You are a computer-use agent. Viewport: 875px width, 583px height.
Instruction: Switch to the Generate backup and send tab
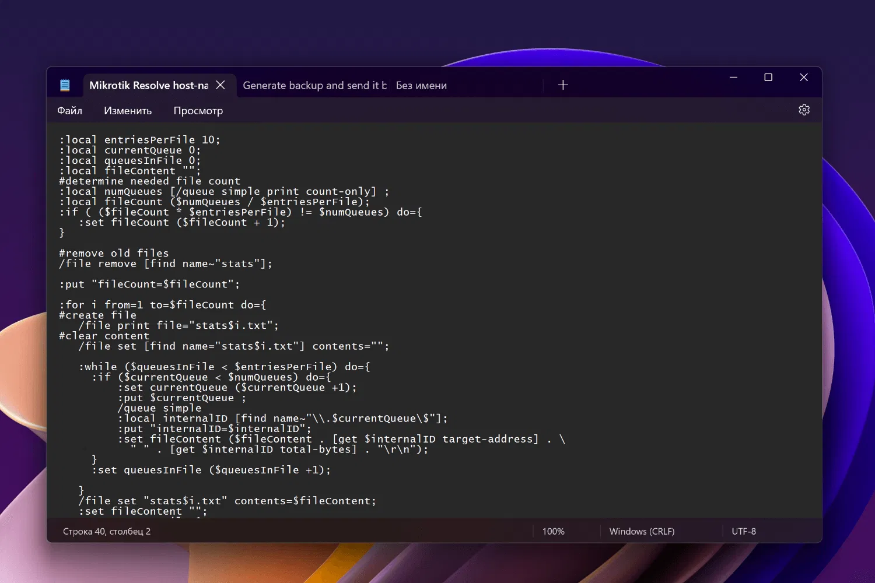(x=314, y=85)
